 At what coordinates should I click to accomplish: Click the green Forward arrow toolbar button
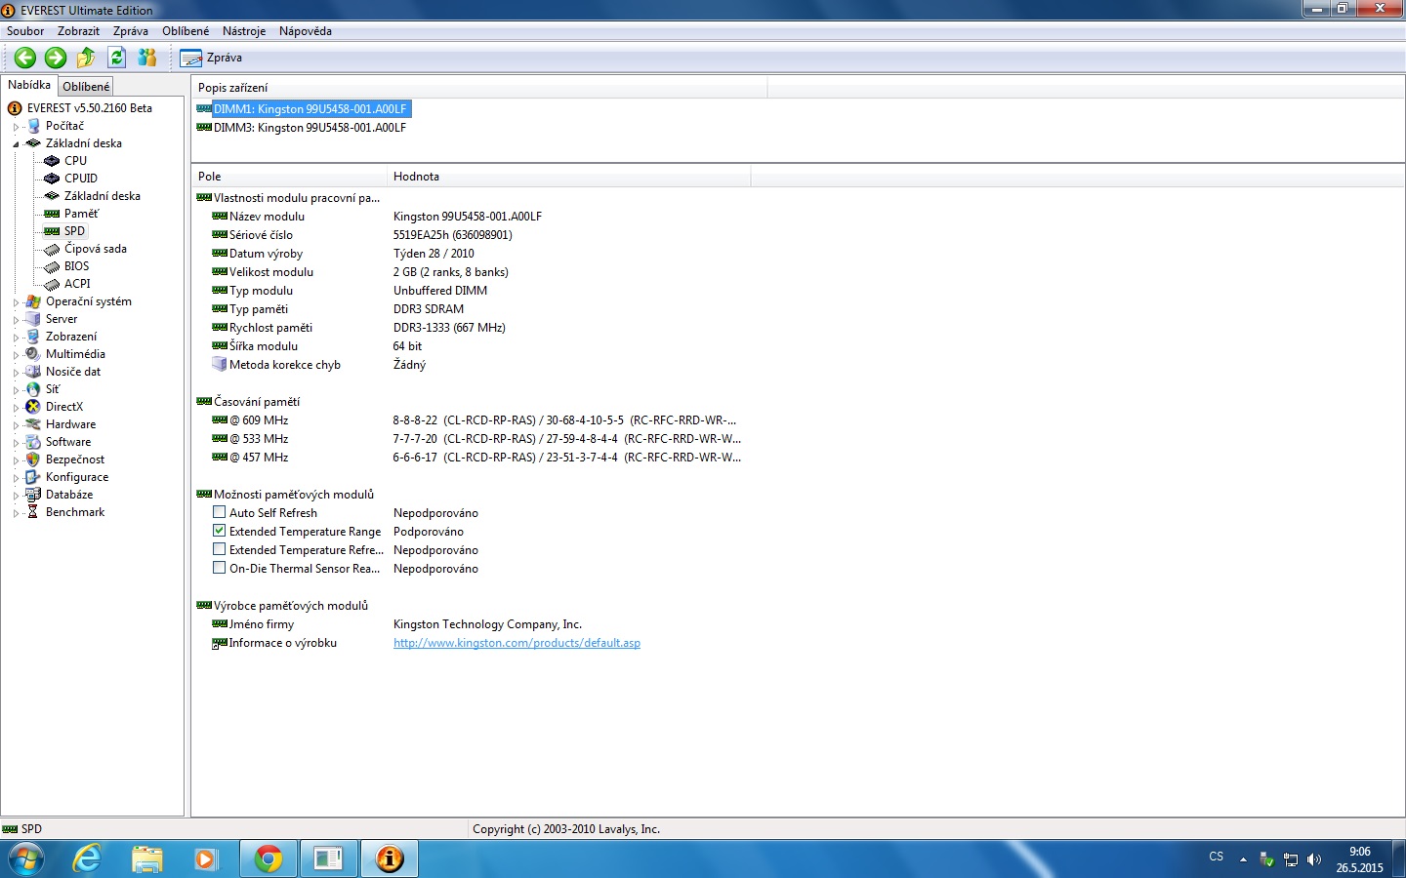[56, 58]
